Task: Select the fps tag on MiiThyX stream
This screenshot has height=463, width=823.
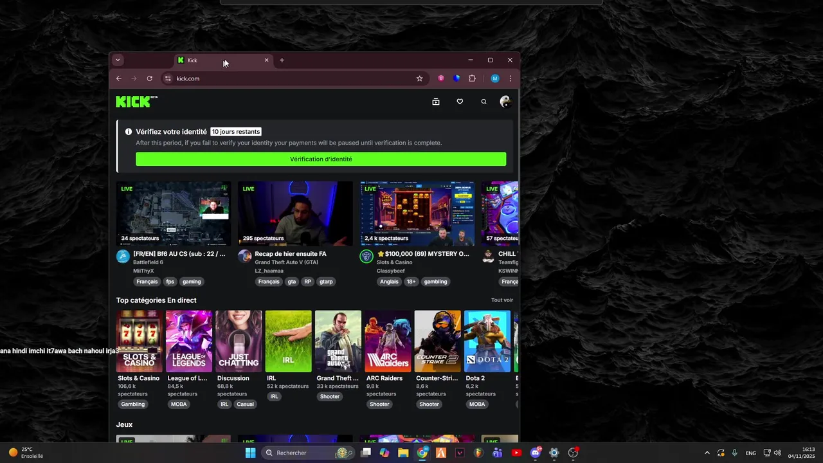Action: 170,282
